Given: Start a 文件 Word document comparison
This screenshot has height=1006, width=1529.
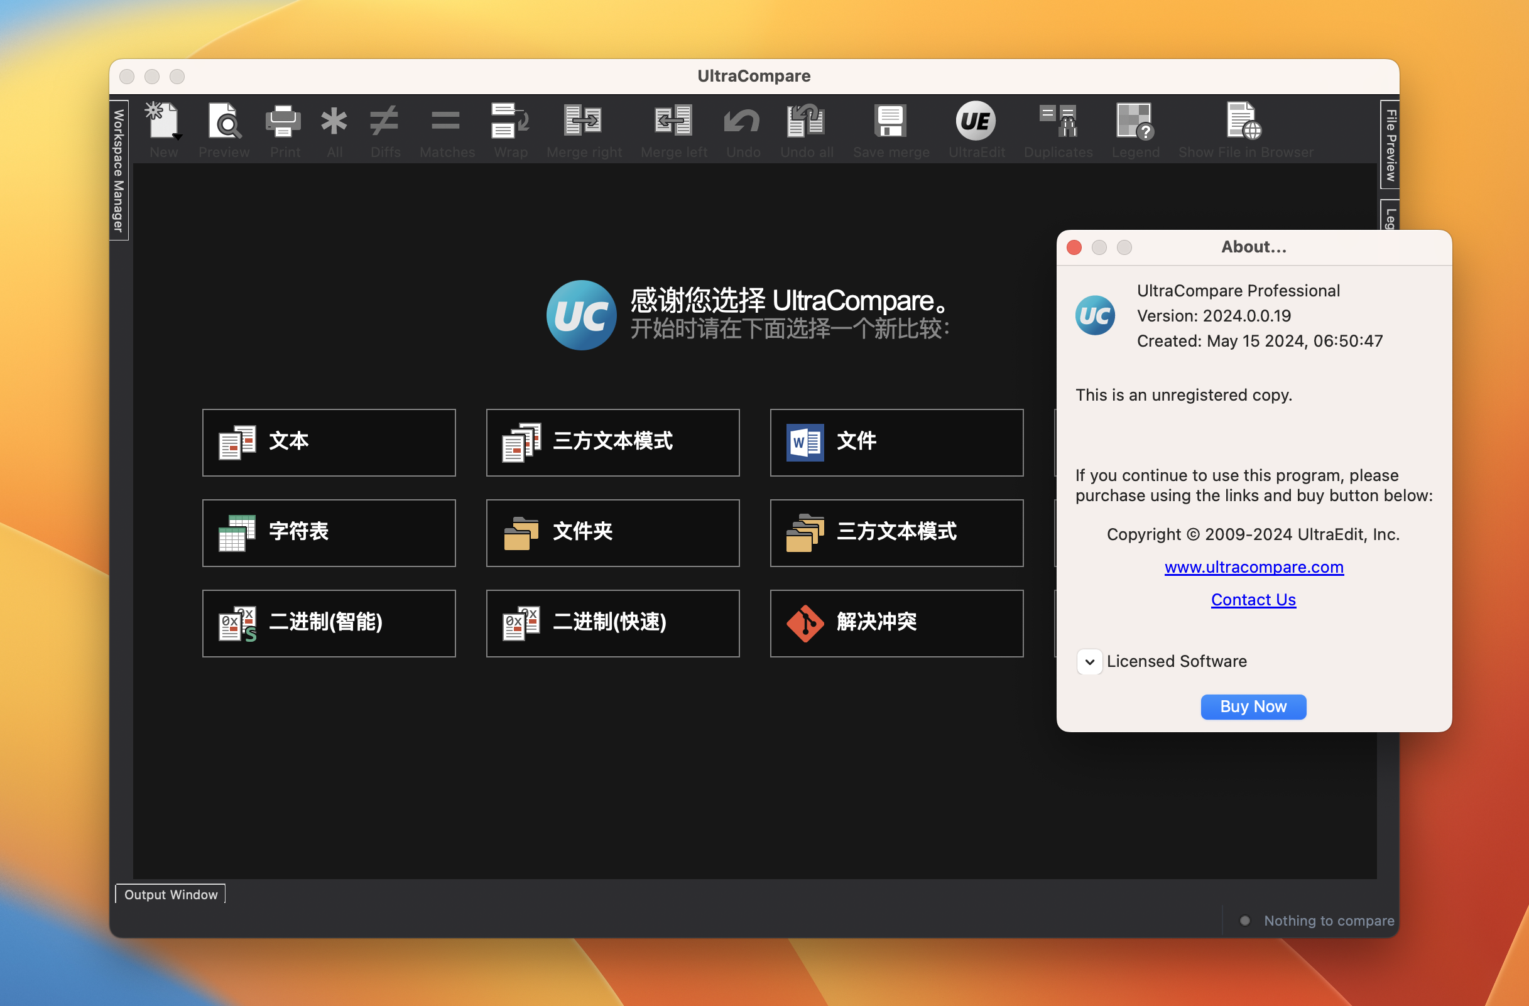Looking at the screenshot, I should [897, 443].
